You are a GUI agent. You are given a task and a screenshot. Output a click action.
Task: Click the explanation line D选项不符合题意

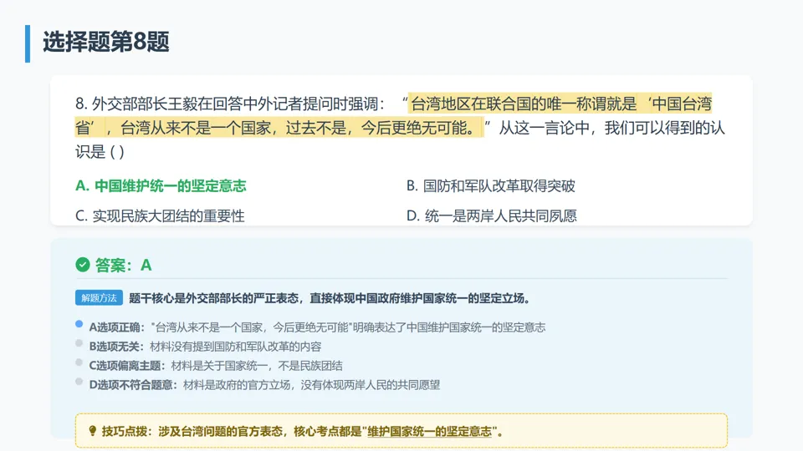pyautogui.click(x=264, y=385)
